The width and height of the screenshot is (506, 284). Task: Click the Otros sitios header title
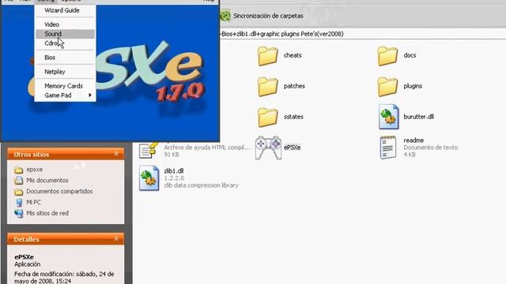pyautogui.click(x=32, y=155)
